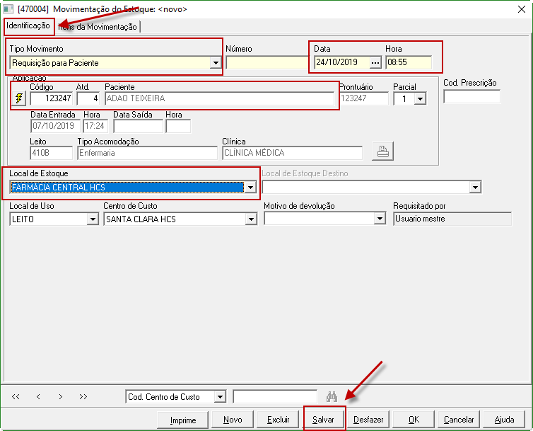Save the record with Salvar
The width and height of the screenshot is (533, 431).
(323, 420)
